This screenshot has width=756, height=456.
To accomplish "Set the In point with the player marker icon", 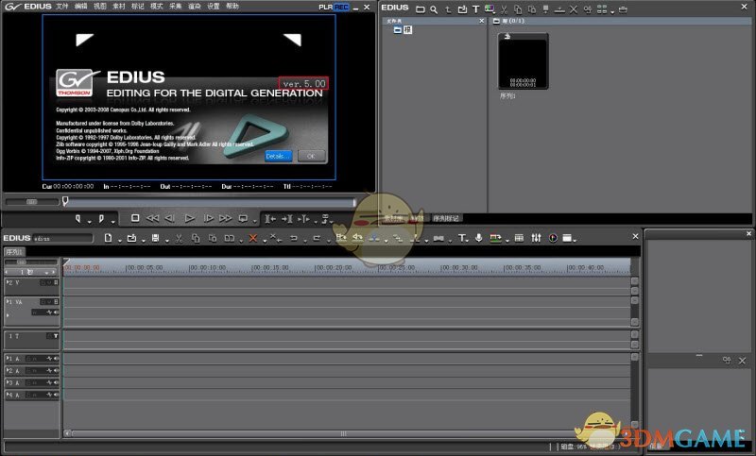I will click(x=77, y=219).
